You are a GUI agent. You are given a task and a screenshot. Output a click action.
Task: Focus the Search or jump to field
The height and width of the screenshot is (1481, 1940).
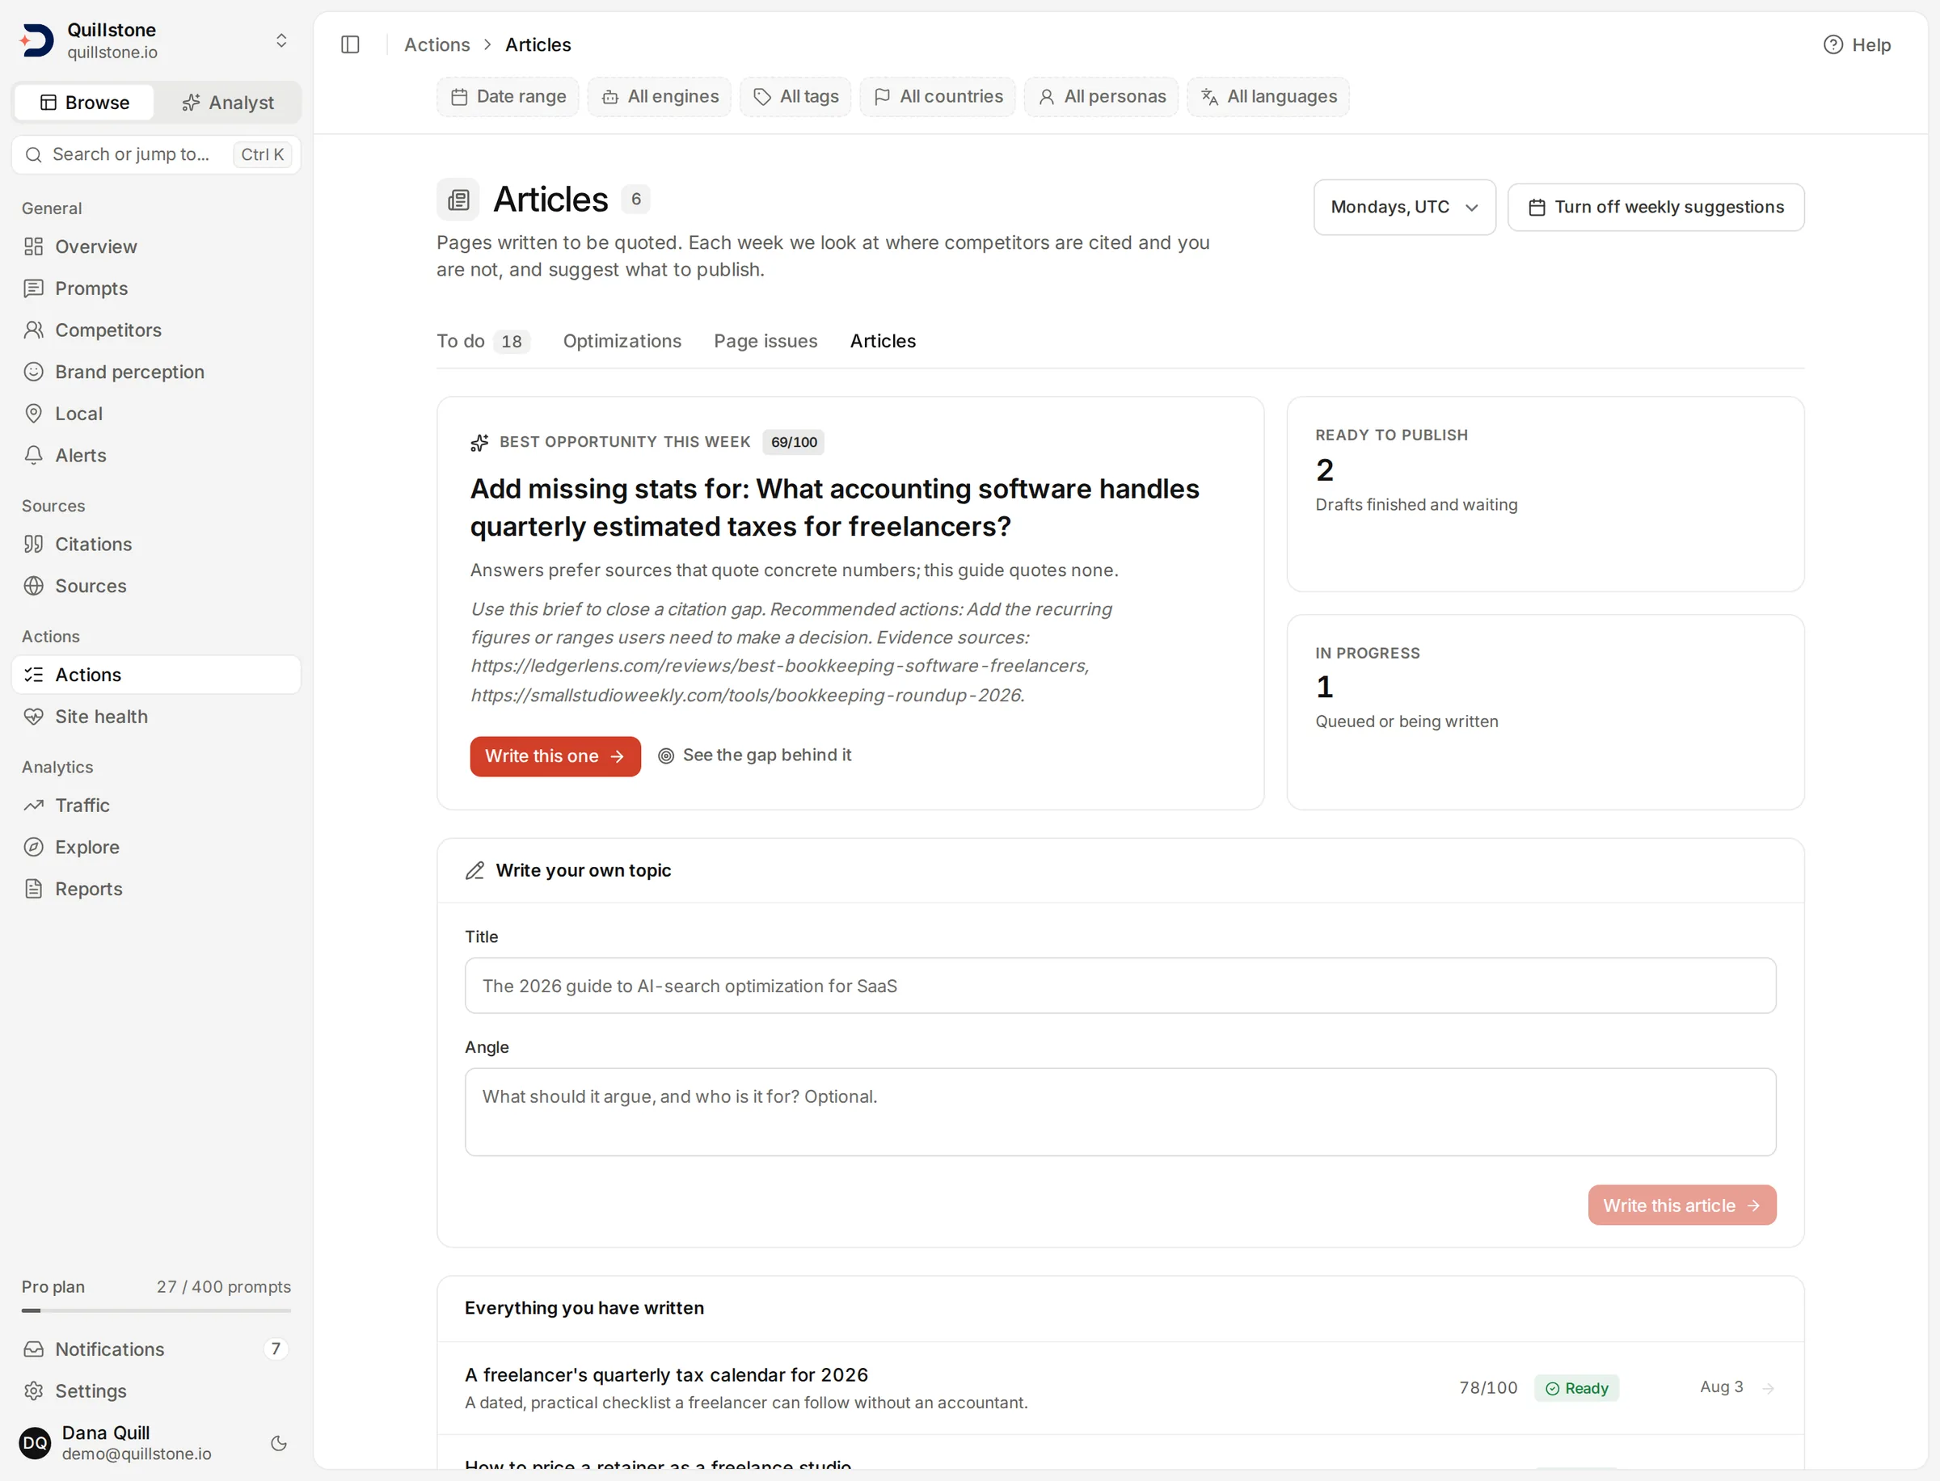point(156,154)
